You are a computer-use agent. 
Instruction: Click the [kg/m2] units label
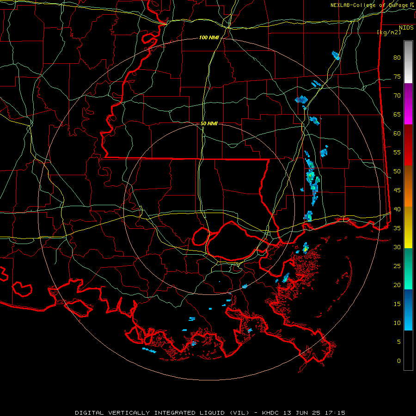(x=389, y=32)
